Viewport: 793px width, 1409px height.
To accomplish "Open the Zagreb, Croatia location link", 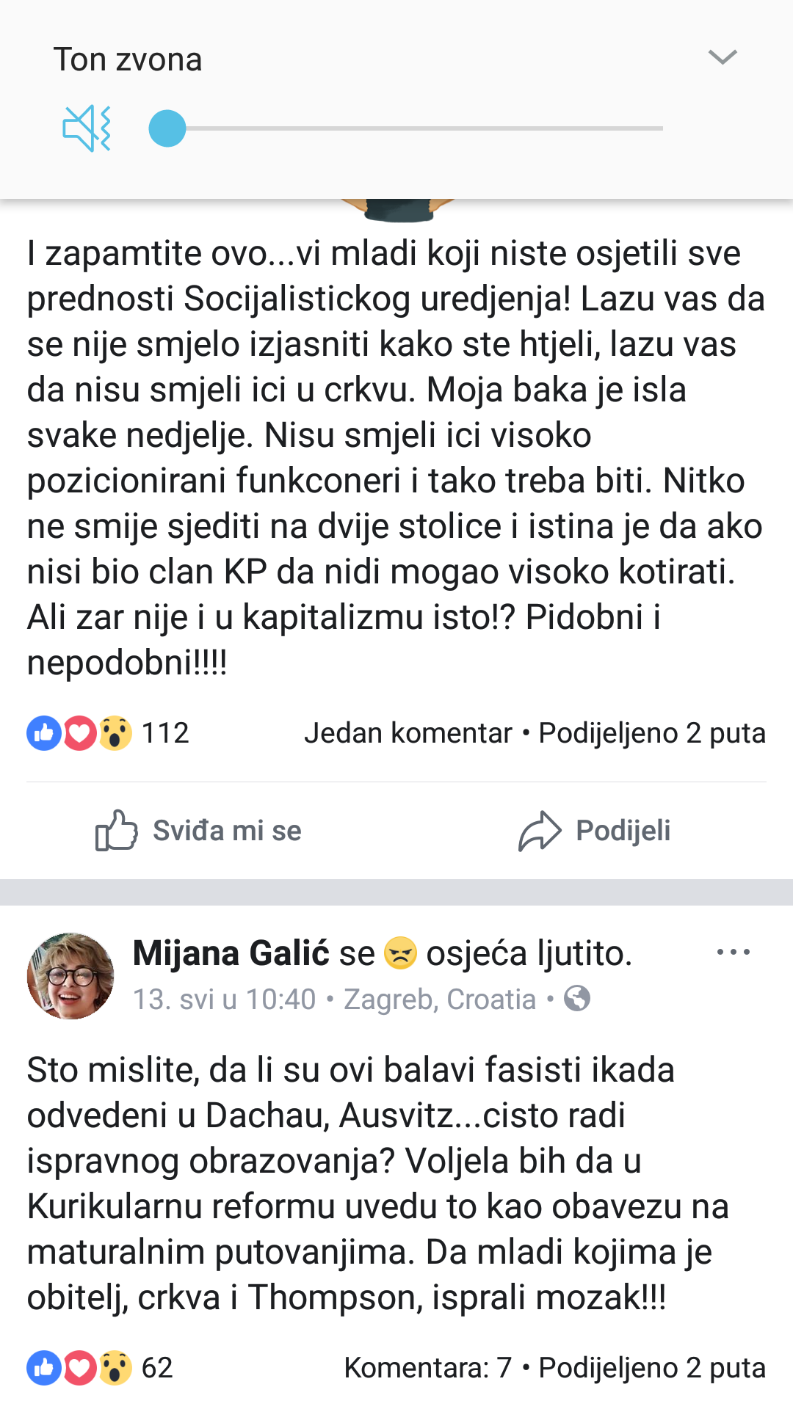I will tap(440, 1000).
